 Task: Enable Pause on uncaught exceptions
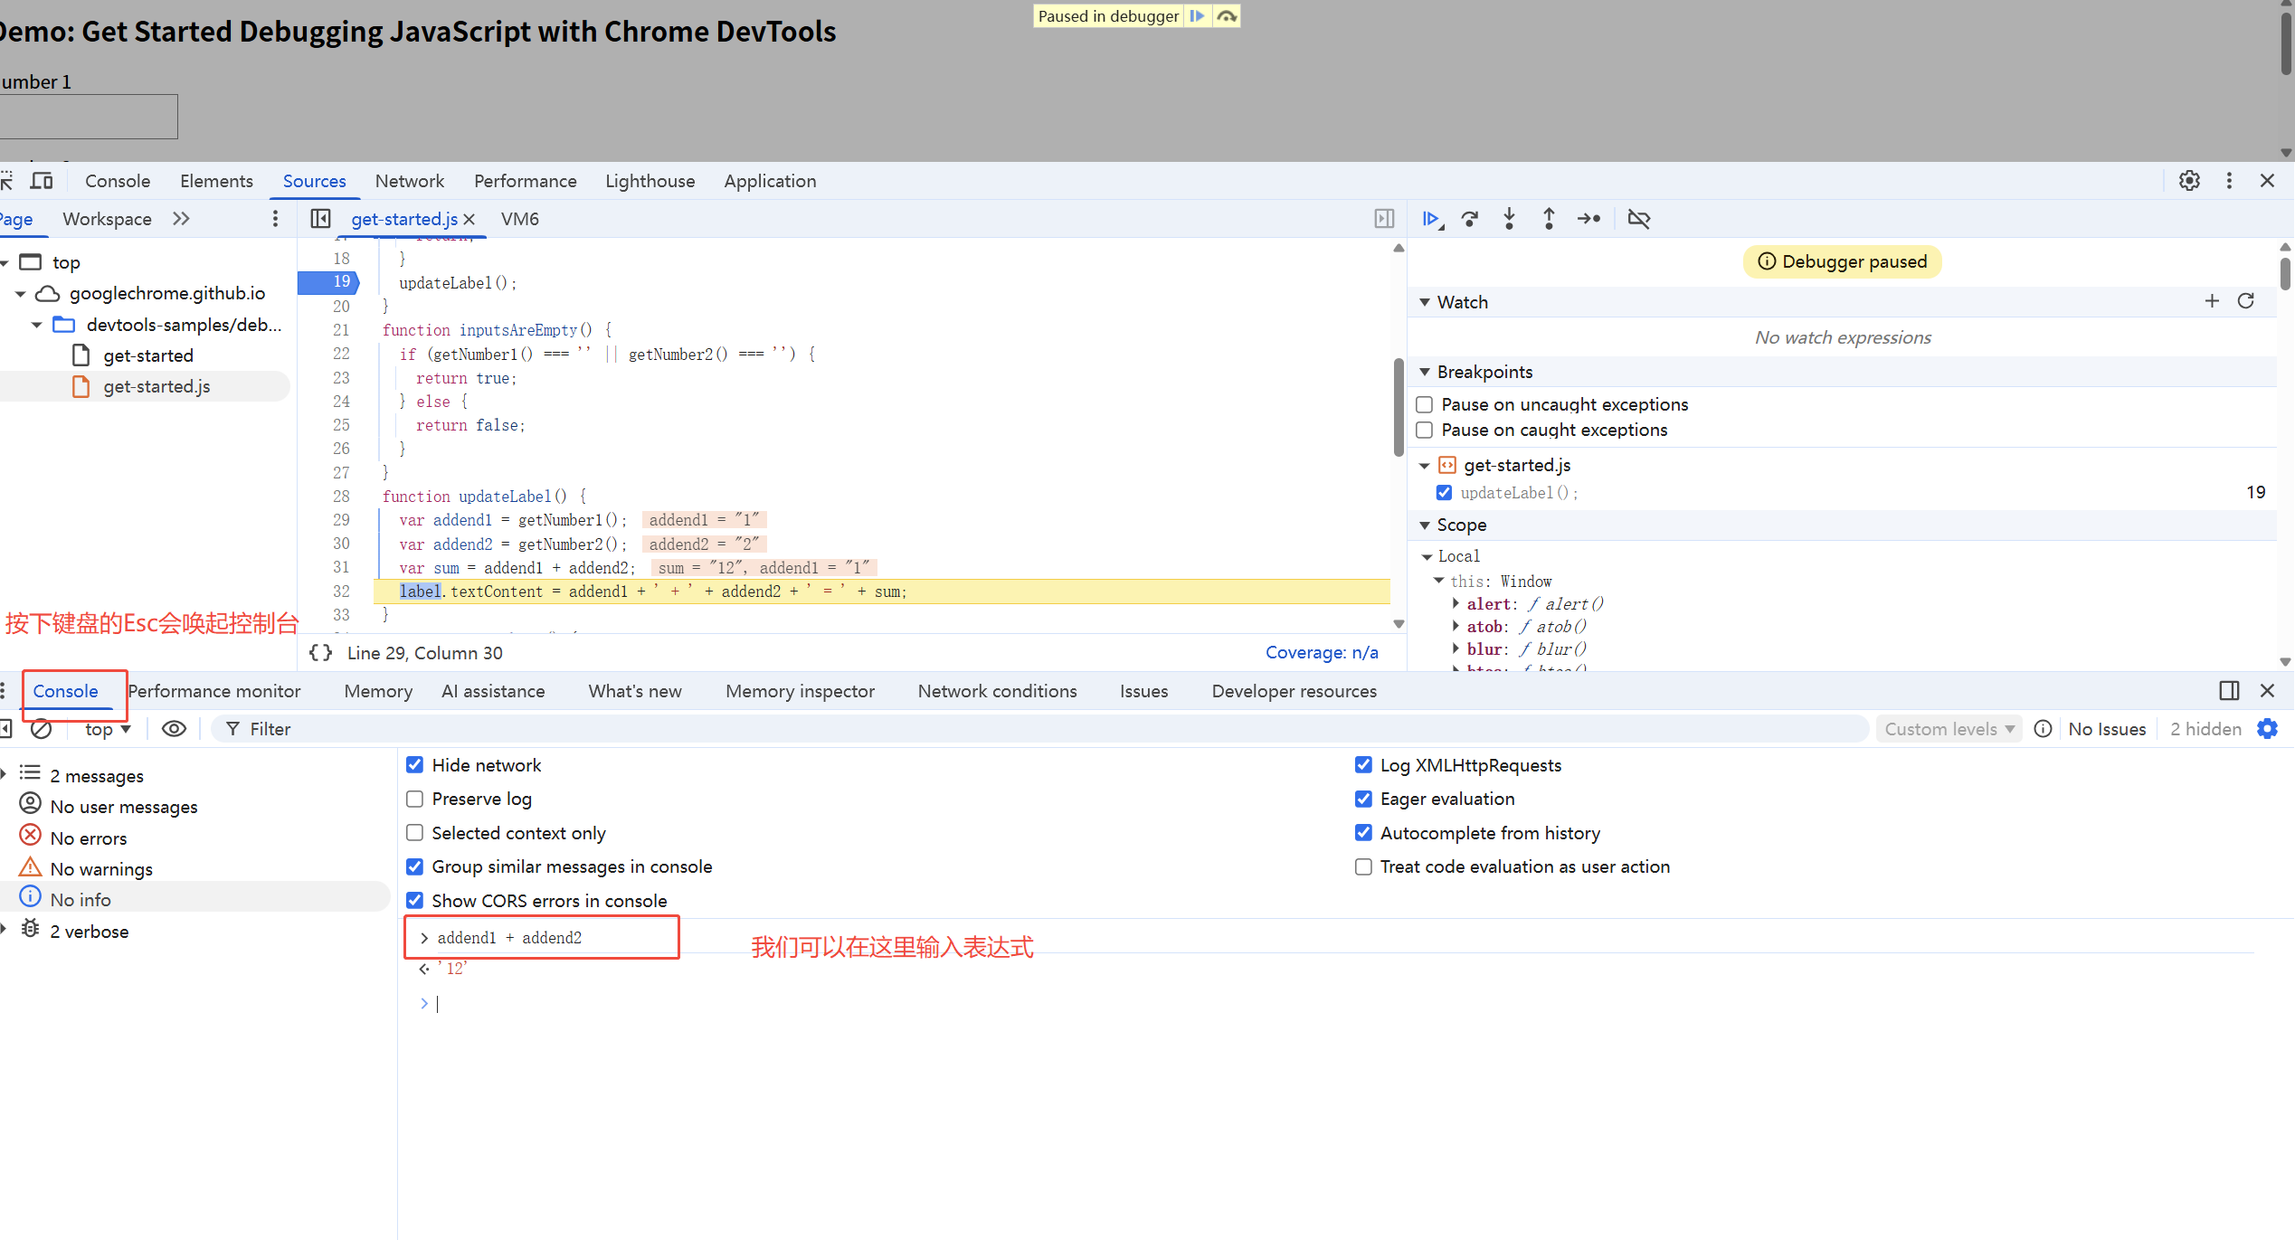click(1425, 404)
